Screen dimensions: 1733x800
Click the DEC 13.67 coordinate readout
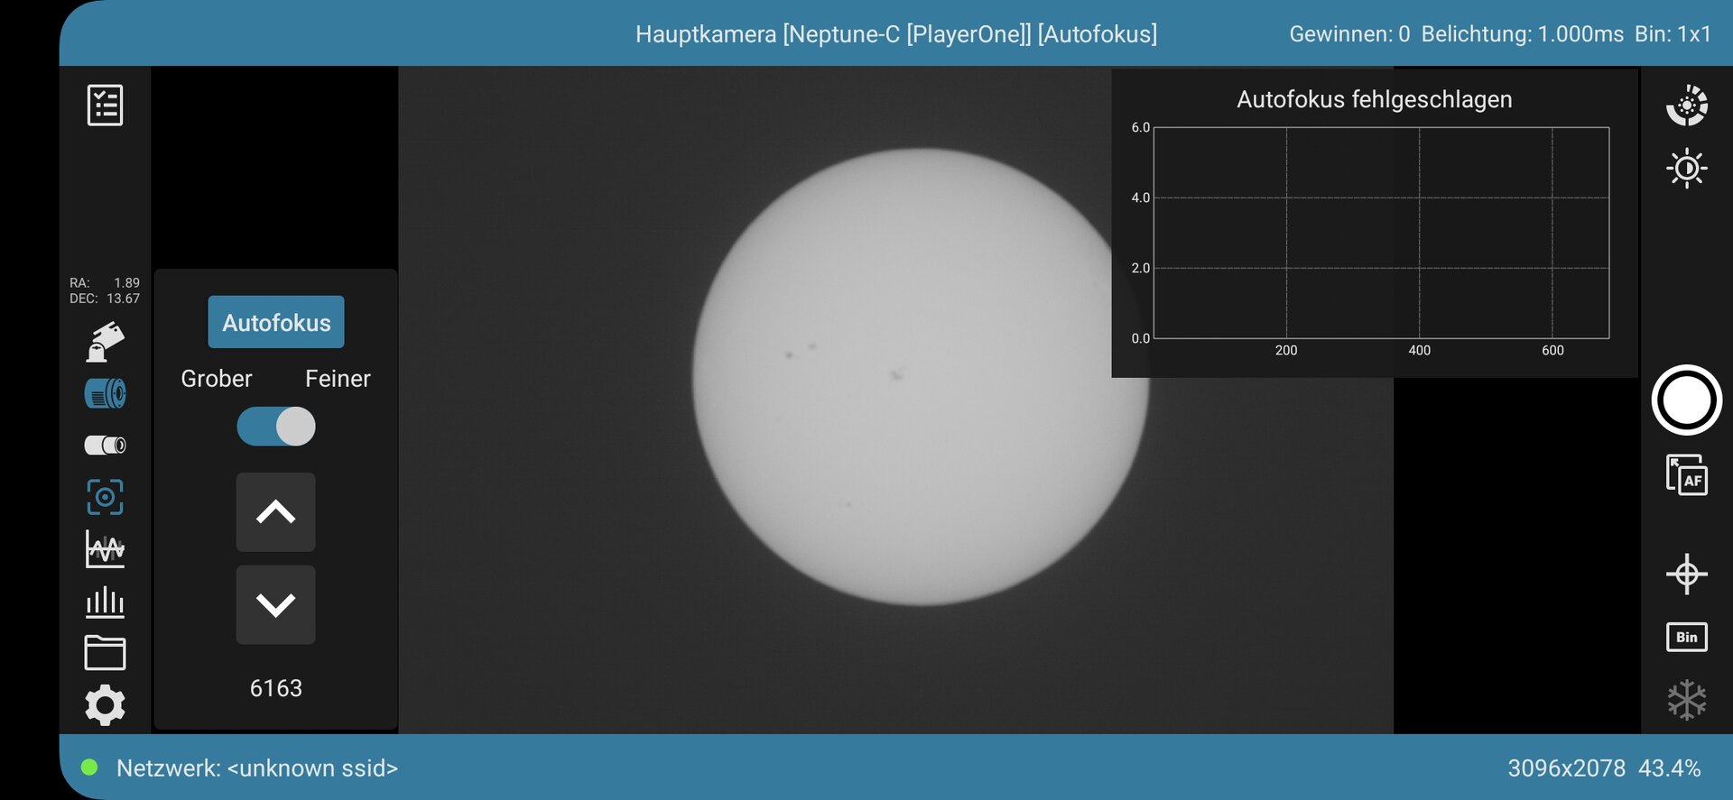[105, 299]
